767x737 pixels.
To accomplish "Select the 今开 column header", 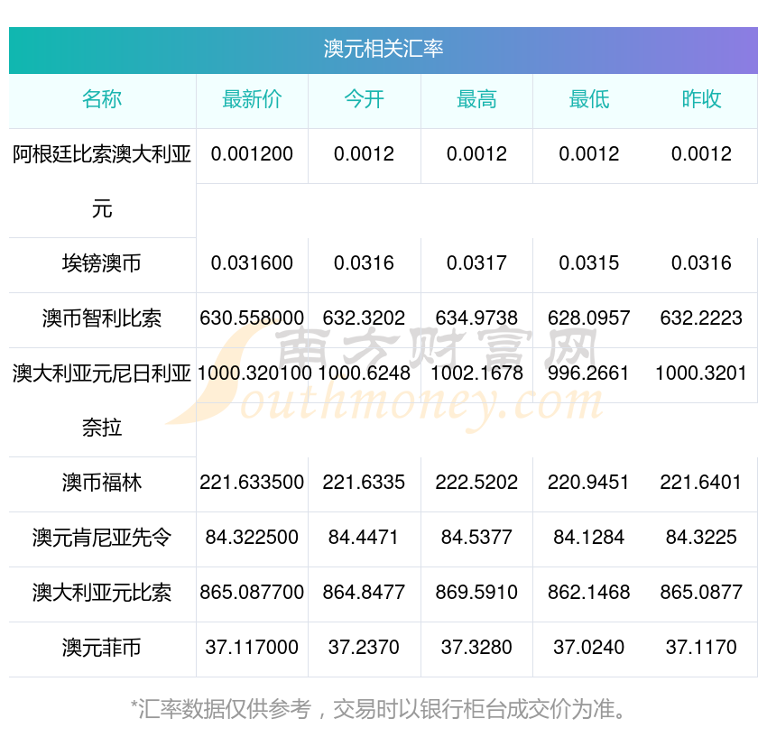I will [x=364, y=99].
